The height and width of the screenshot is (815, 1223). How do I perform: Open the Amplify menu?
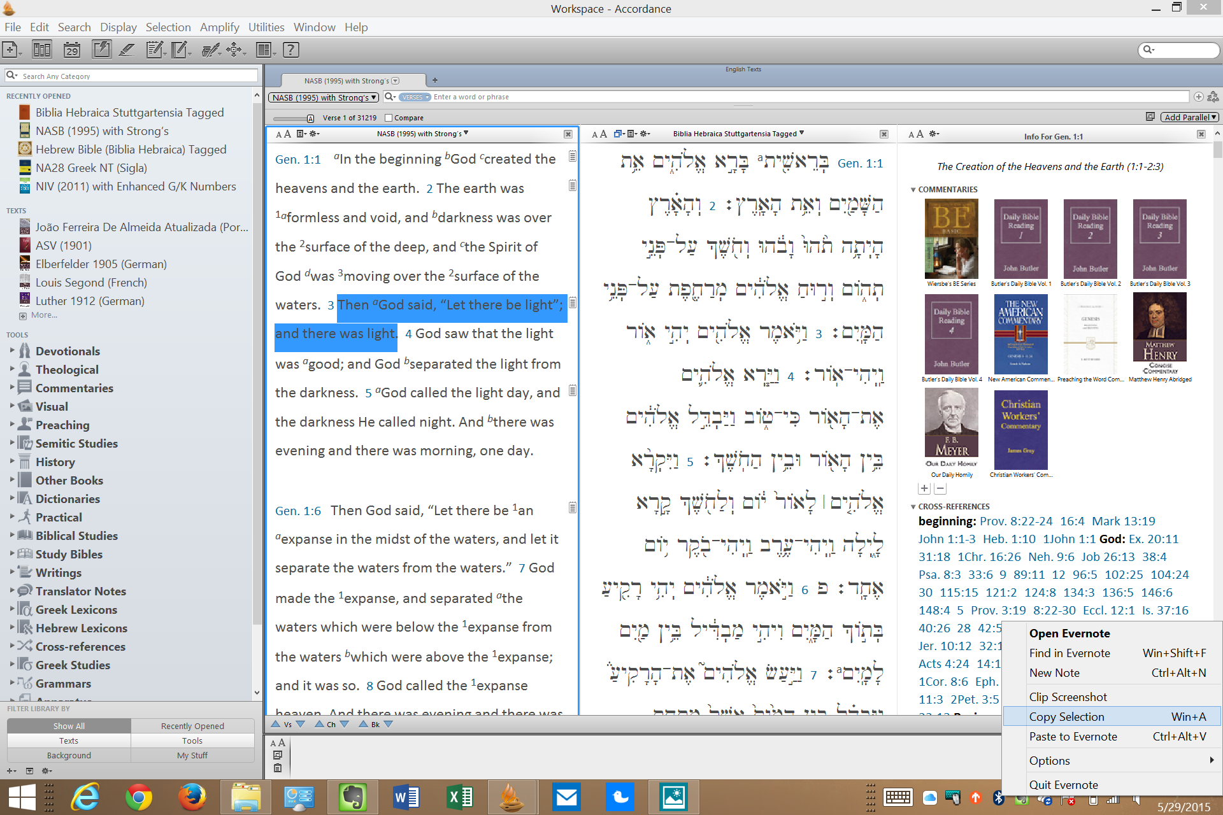coord(219,27)
